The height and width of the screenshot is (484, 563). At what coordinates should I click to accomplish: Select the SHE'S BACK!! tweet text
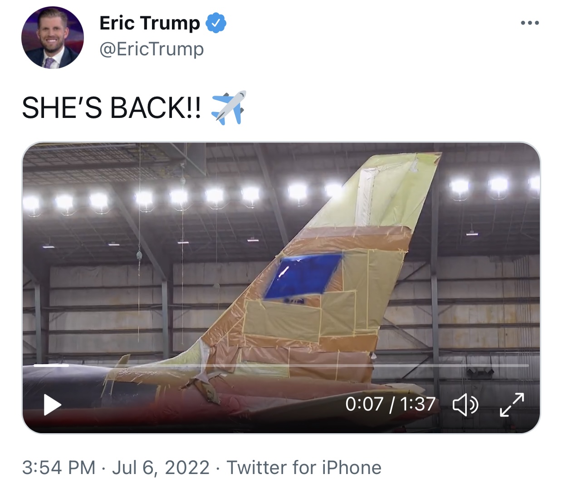point(111,108)
